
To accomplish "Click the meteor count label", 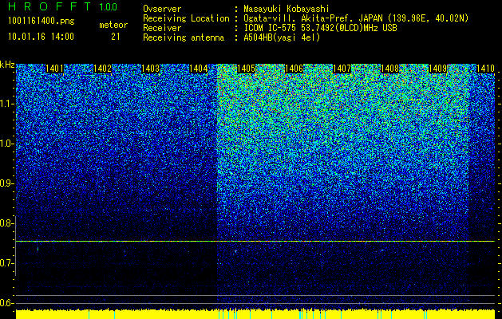I will coord(113,25).
